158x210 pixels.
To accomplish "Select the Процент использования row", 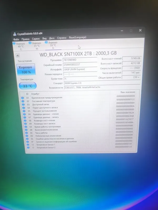I will (x=79, y=110).
